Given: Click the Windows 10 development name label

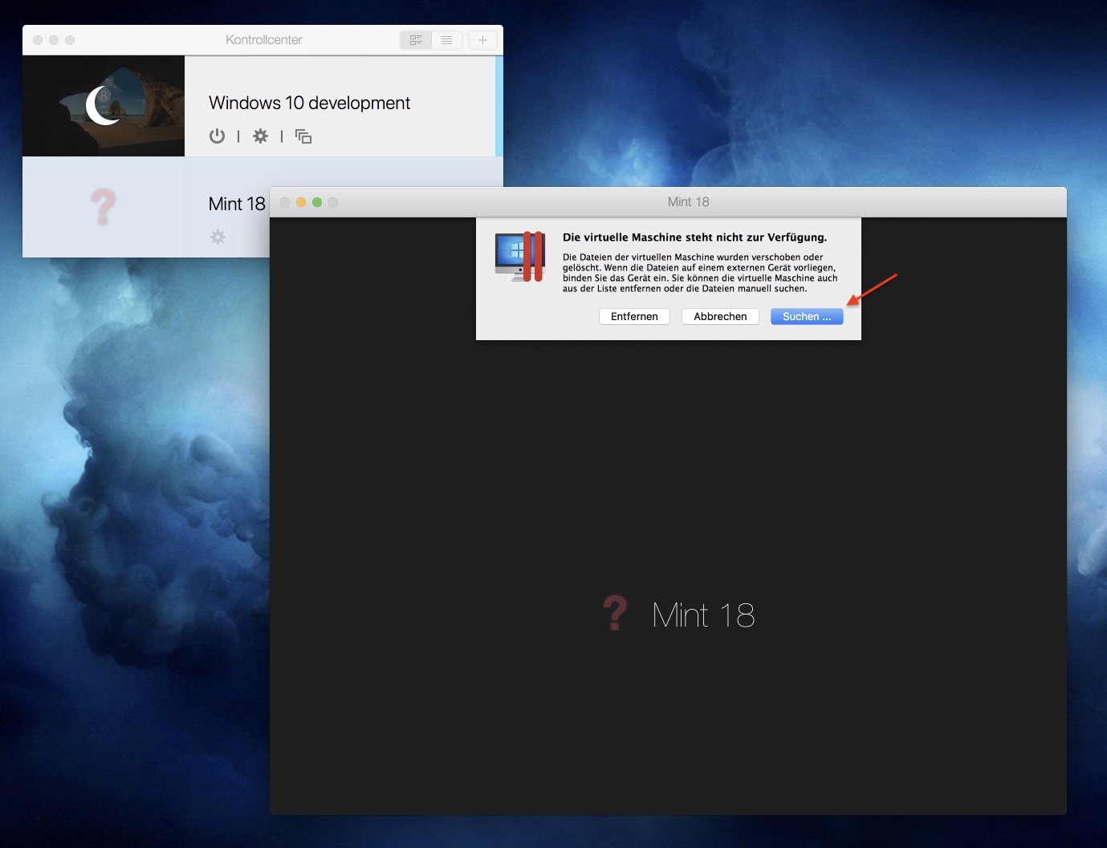Looking at the screenshot, I should 309,103.
